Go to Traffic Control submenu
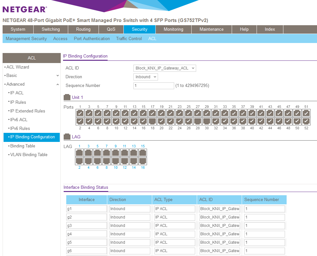The height and width of the screenshot is (256, 317). (x=129, y=38)
